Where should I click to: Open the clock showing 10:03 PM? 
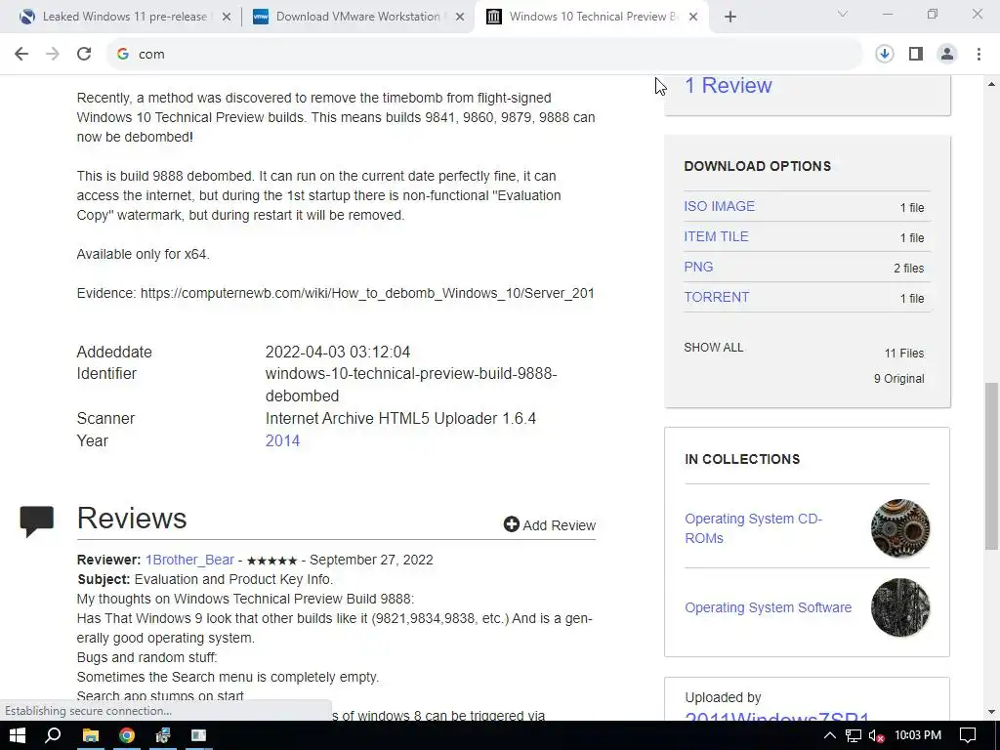pos(918,735)
